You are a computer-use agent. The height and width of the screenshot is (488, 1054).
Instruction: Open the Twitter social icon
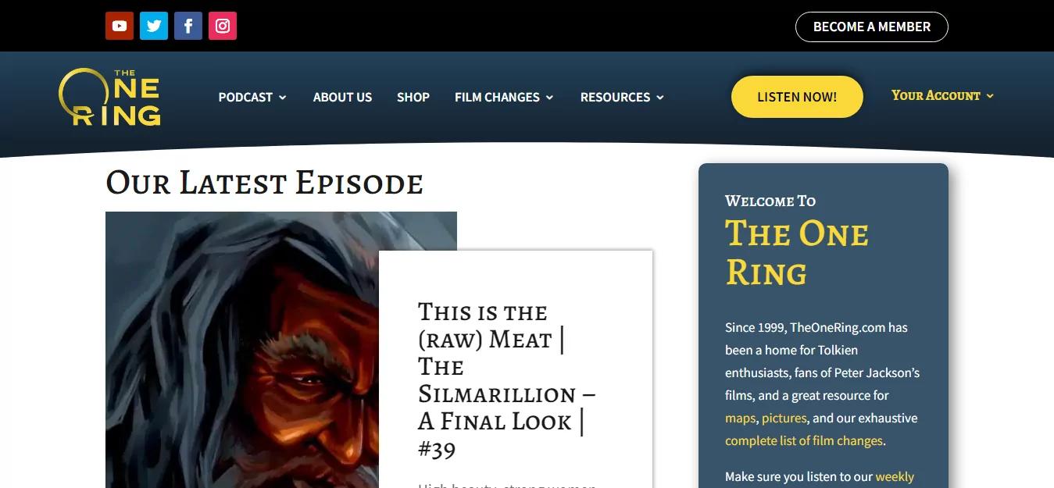tap(154, 26)
